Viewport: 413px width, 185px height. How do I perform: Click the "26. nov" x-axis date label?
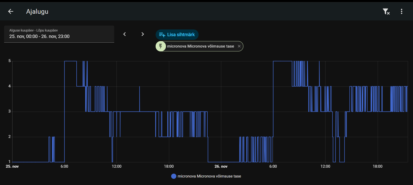tap(221, 166)
